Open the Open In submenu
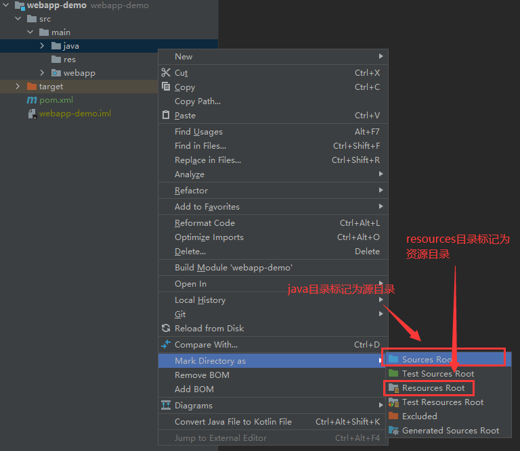Screen dimensions: 520x451 [x=274, y=284]
